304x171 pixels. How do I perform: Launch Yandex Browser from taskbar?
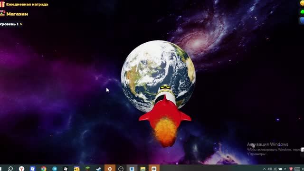pyautogui.click(x=21, y=169)
